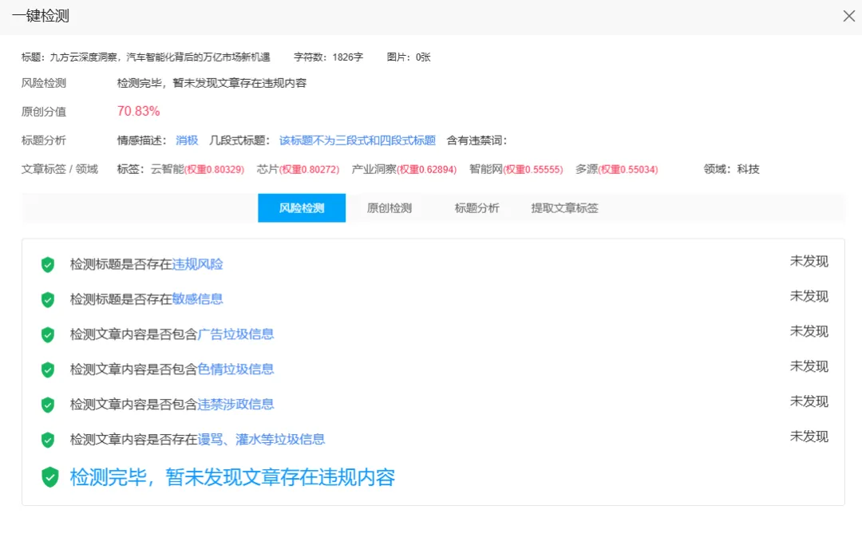This screenshot has width=862, height=537.
Task: Stay on the 风险检测 tab
Action: 301,207
